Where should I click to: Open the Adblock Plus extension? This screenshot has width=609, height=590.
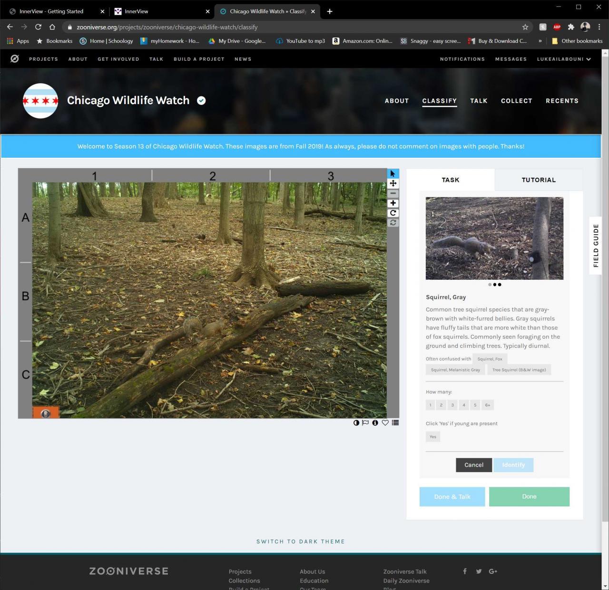point(557,27)
